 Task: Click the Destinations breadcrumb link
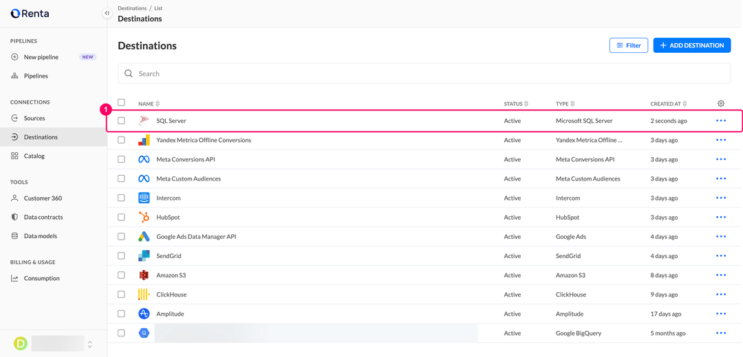[133, 8]
